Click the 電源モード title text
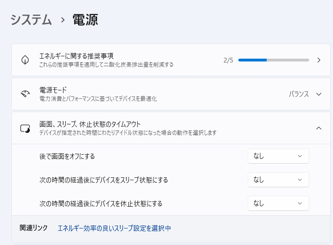 (x=53, y=90)
